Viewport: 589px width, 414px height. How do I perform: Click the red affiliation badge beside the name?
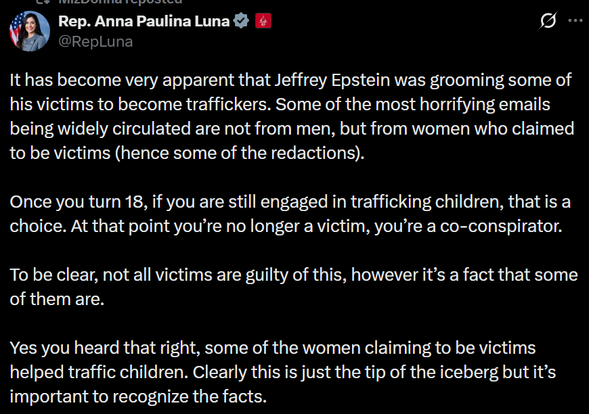tap(263, 21)
